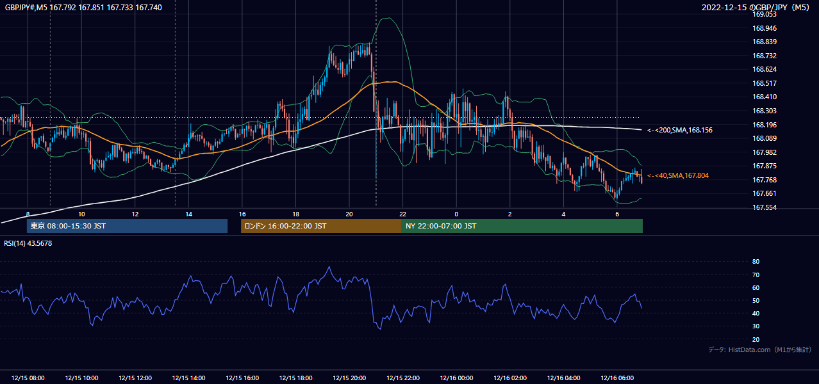Click the 167.661 price axis value
The image size is (819, 384).
(x=765, y=193)
